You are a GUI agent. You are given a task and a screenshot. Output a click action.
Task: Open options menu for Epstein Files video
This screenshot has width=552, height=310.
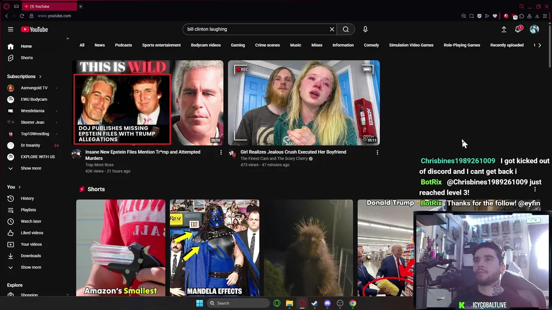(x=221, y=152)
